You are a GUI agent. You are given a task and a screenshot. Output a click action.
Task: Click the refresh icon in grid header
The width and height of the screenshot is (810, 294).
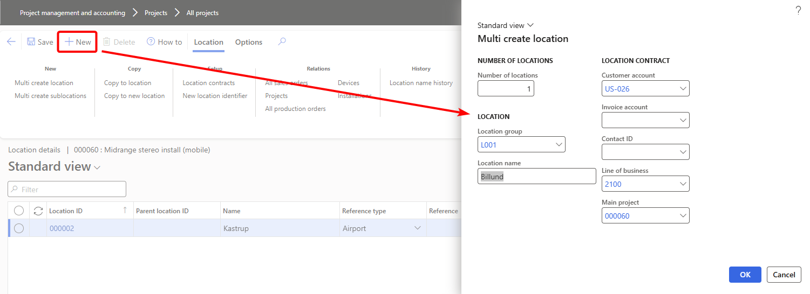[38, 211]
